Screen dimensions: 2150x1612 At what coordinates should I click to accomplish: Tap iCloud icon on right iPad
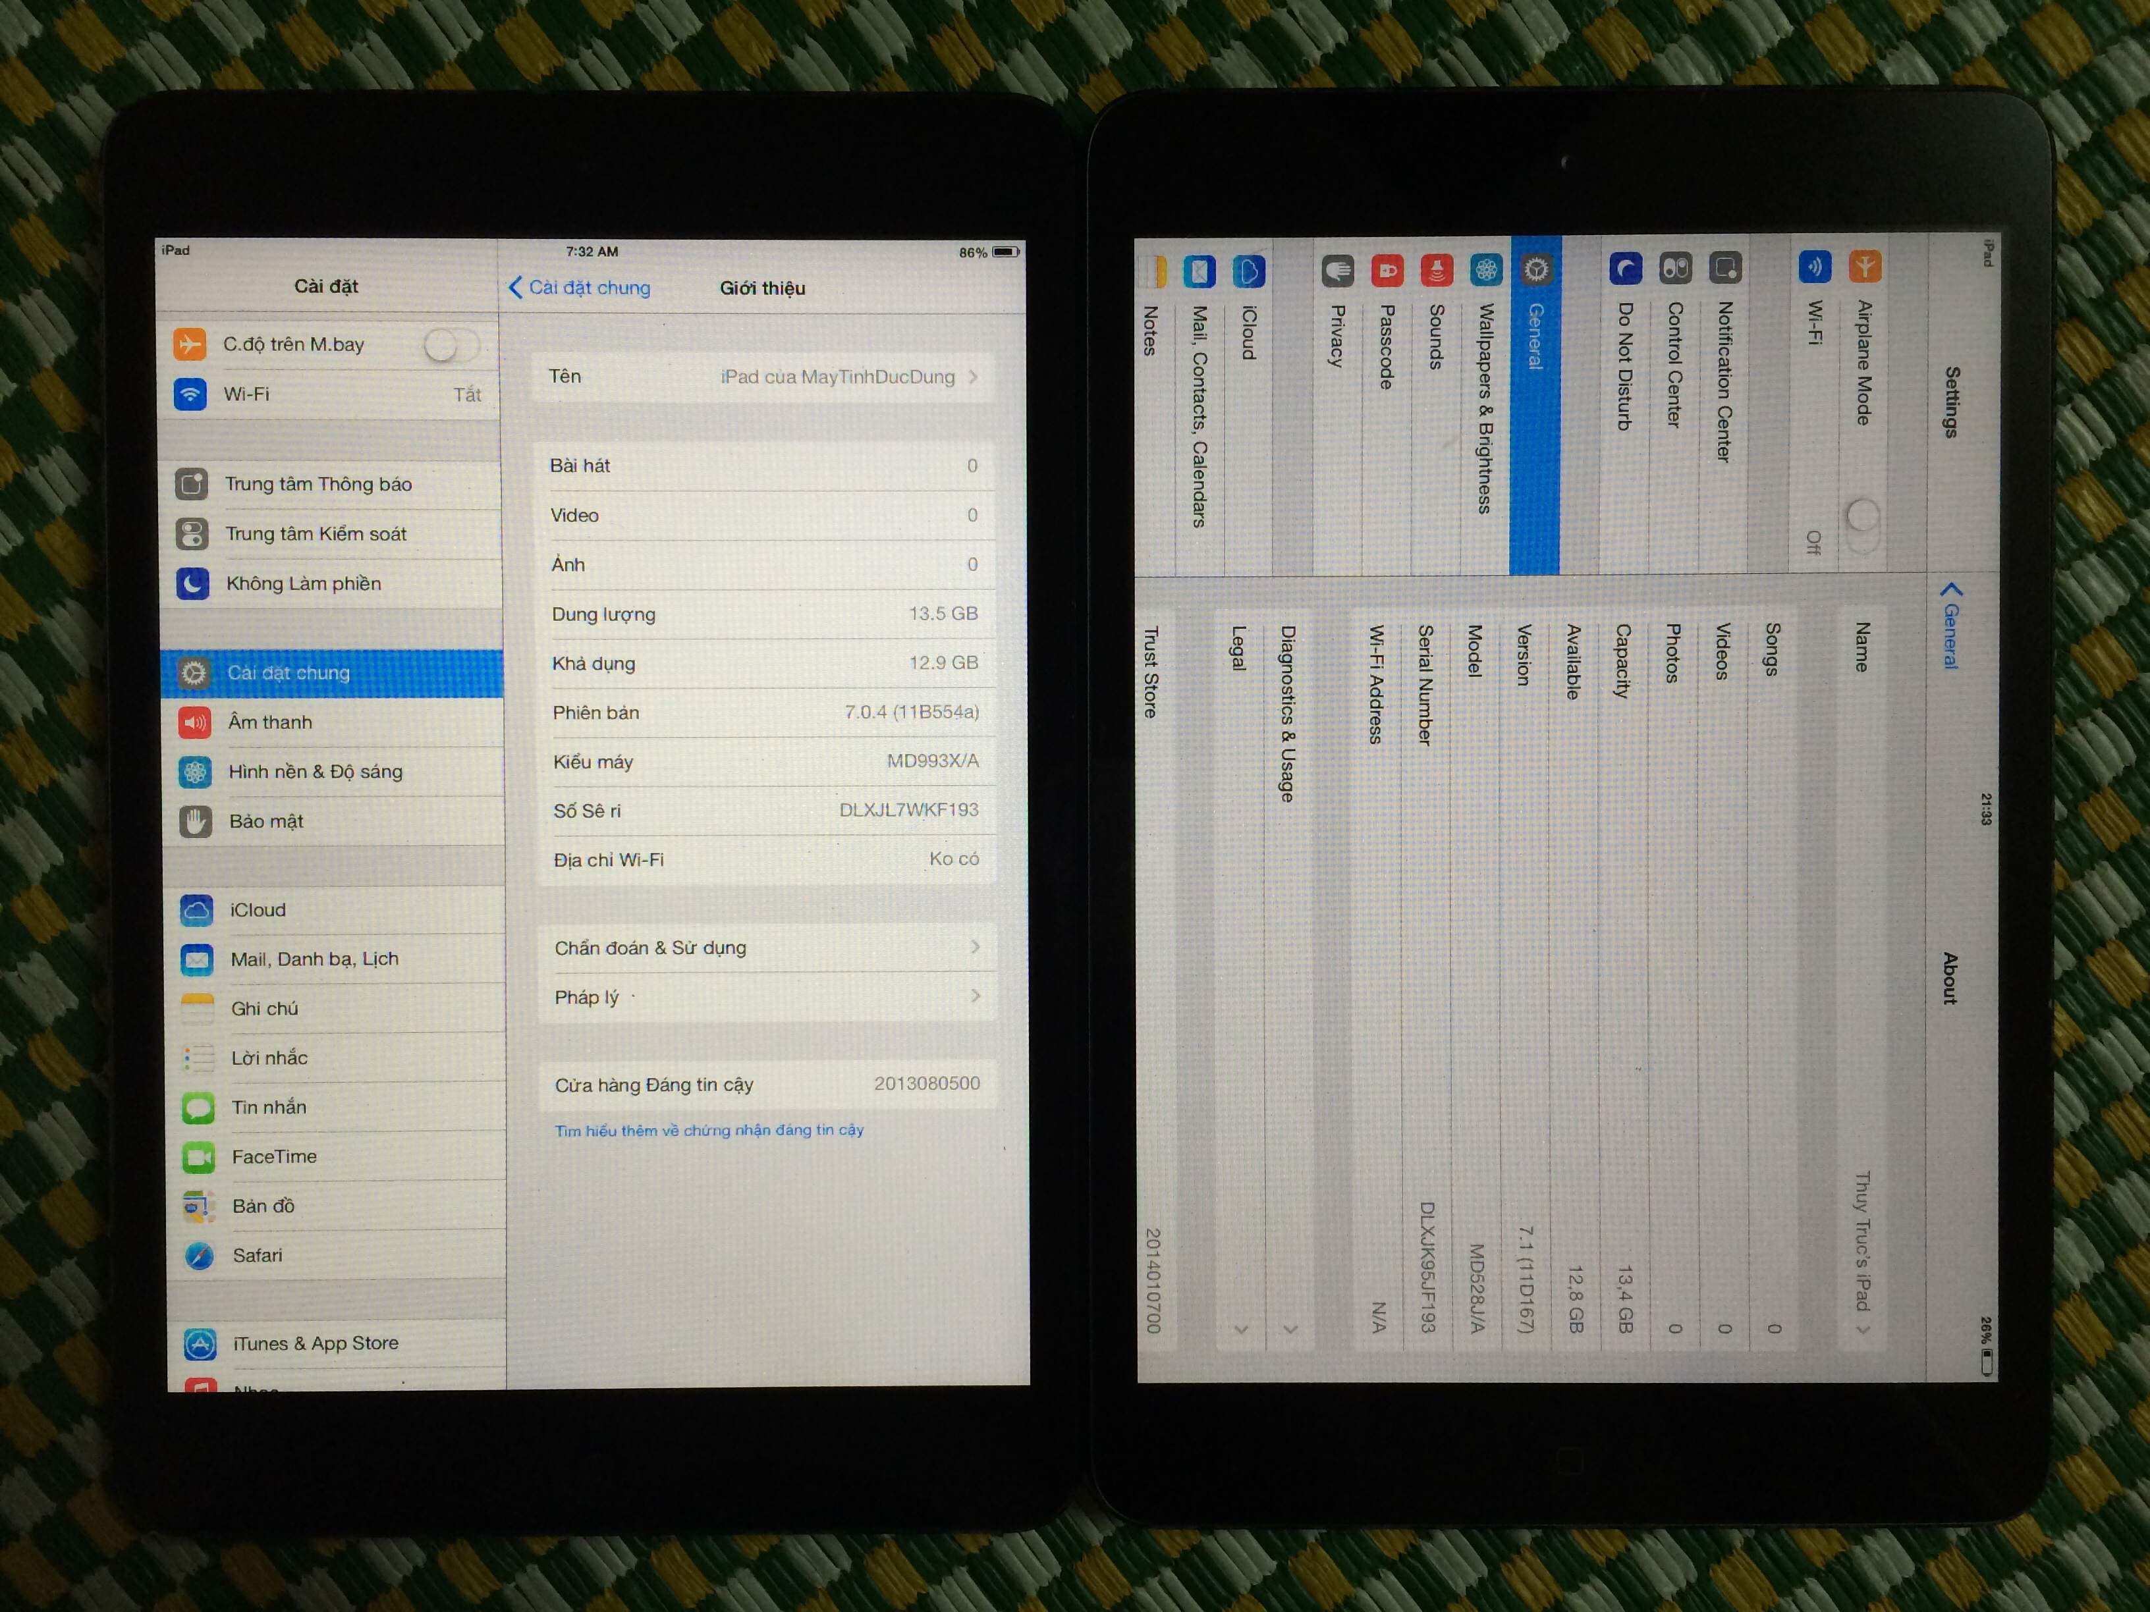1248,271
